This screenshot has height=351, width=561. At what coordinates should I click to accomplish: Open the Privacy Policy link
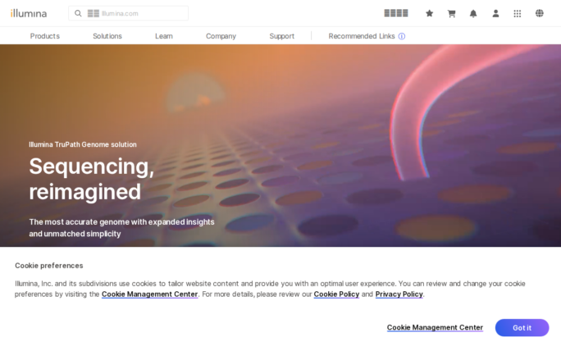click(399, 294)
